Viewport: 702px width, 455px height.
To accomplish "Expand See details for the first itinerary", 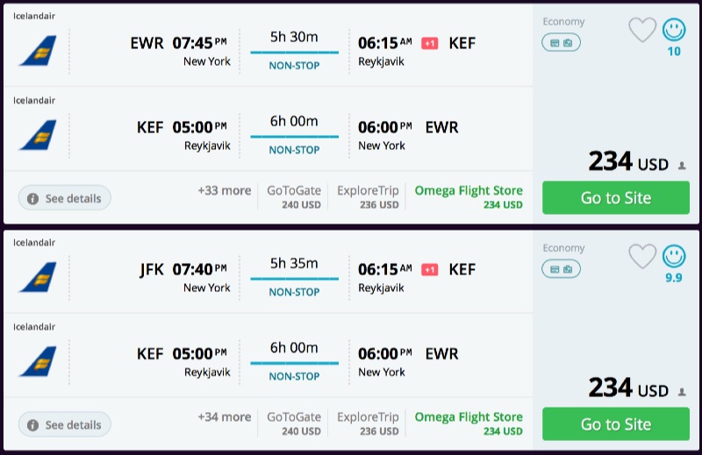I will point(65,198).
